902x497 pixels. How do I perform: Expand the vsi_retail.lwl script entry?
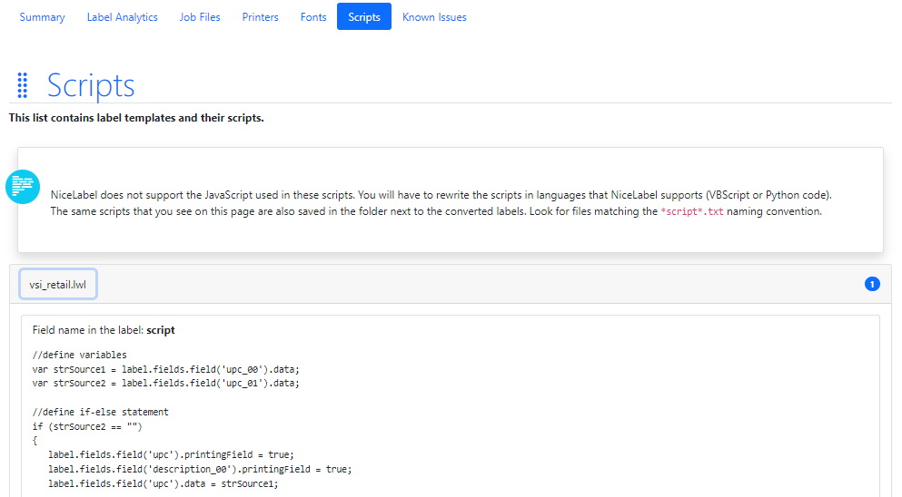[x=58, y=285]
